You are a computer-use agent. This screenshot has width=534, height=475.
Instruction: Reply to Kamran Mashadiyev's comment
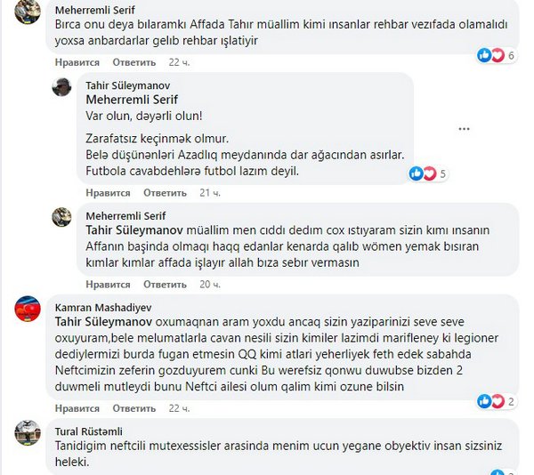click(134, 408)
